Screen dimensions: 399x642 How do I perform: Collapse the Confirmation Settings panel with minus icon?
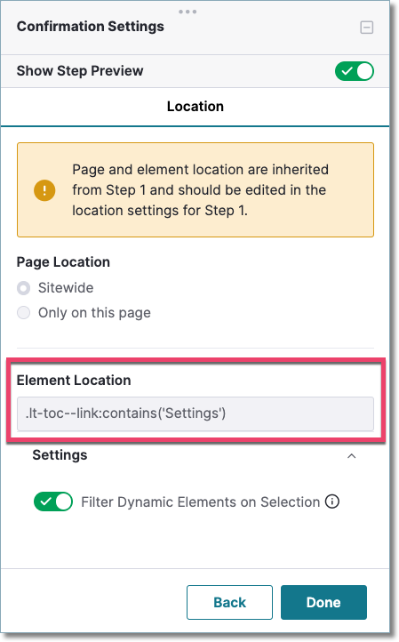click(x=366, y=28)
